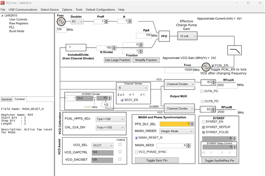The height and width of the screenshot is (176, 265).
Task: Click the Use Large Fraction button
Action: 118,60
